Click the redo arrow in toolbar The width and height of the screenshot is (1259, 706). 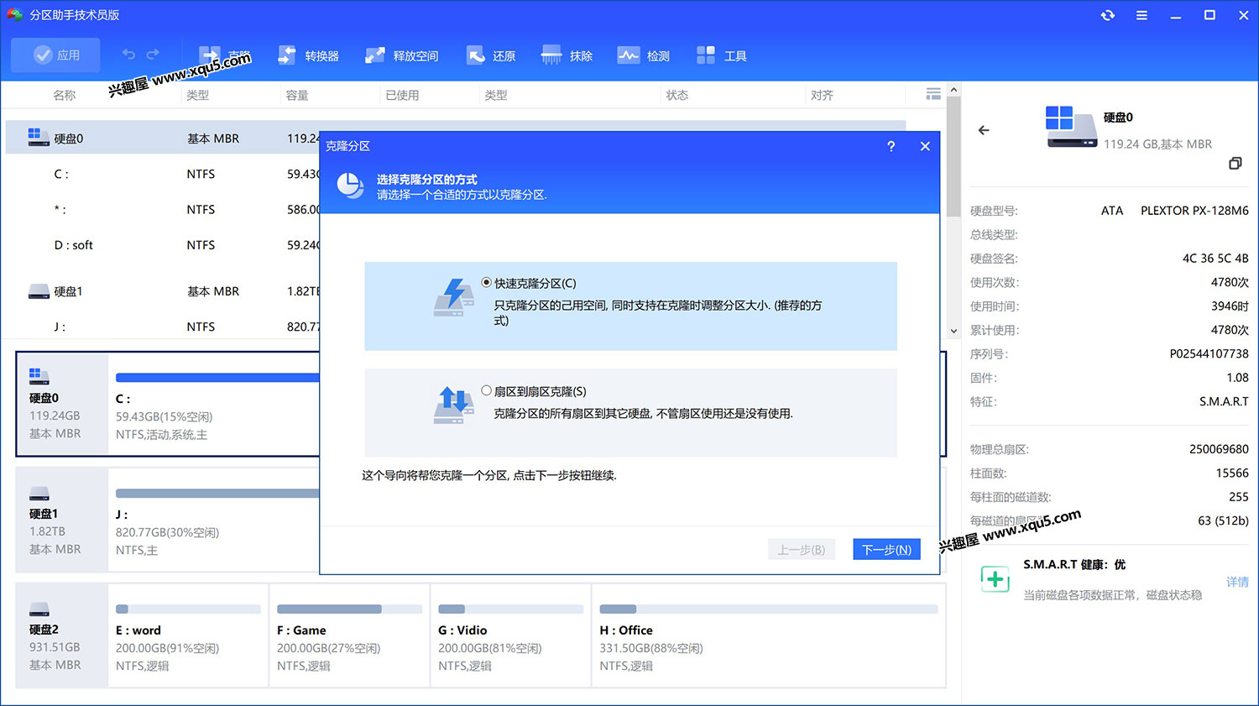point(153,55)
